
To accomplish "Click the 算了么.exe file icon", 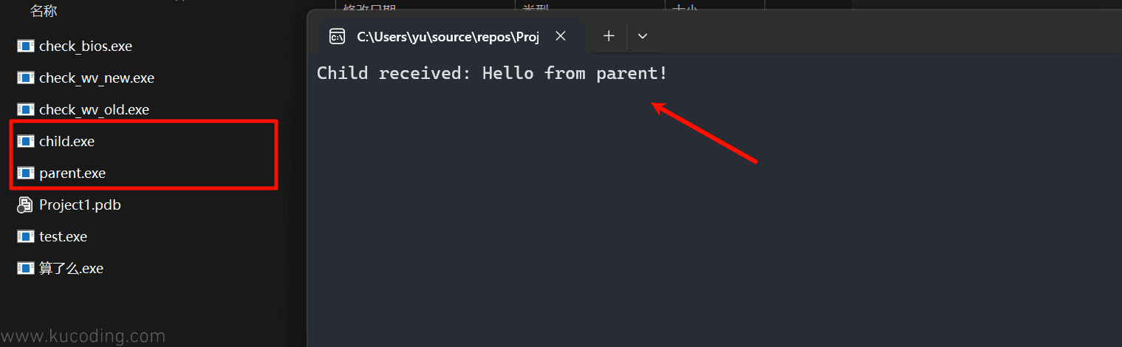I will pos(26,268).
